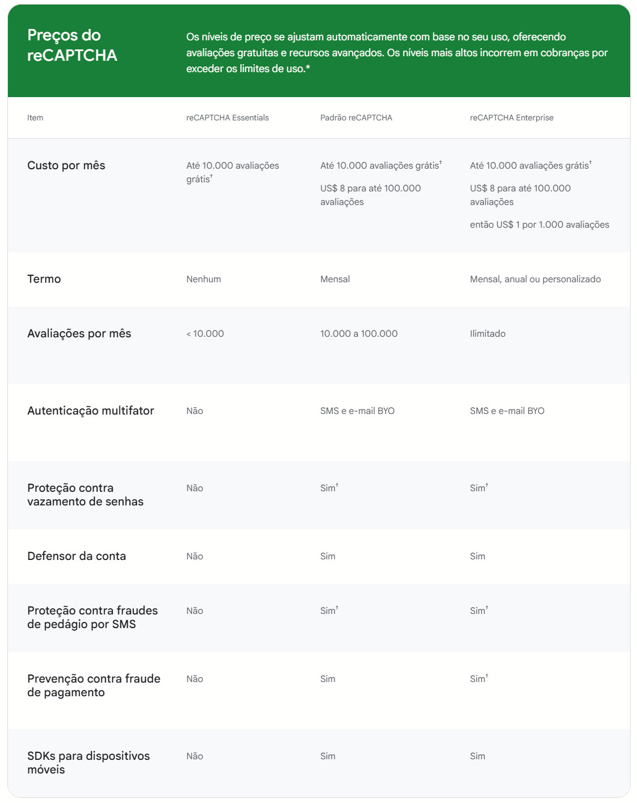
Task: Select the "reCAPTCHA Enterprise" column header
Action: [x=511, y=118]
